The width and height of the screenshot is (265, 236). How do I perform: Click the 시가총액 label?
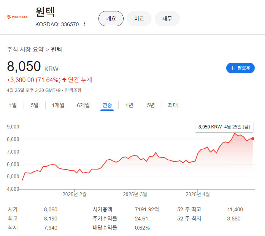[102, 209]
